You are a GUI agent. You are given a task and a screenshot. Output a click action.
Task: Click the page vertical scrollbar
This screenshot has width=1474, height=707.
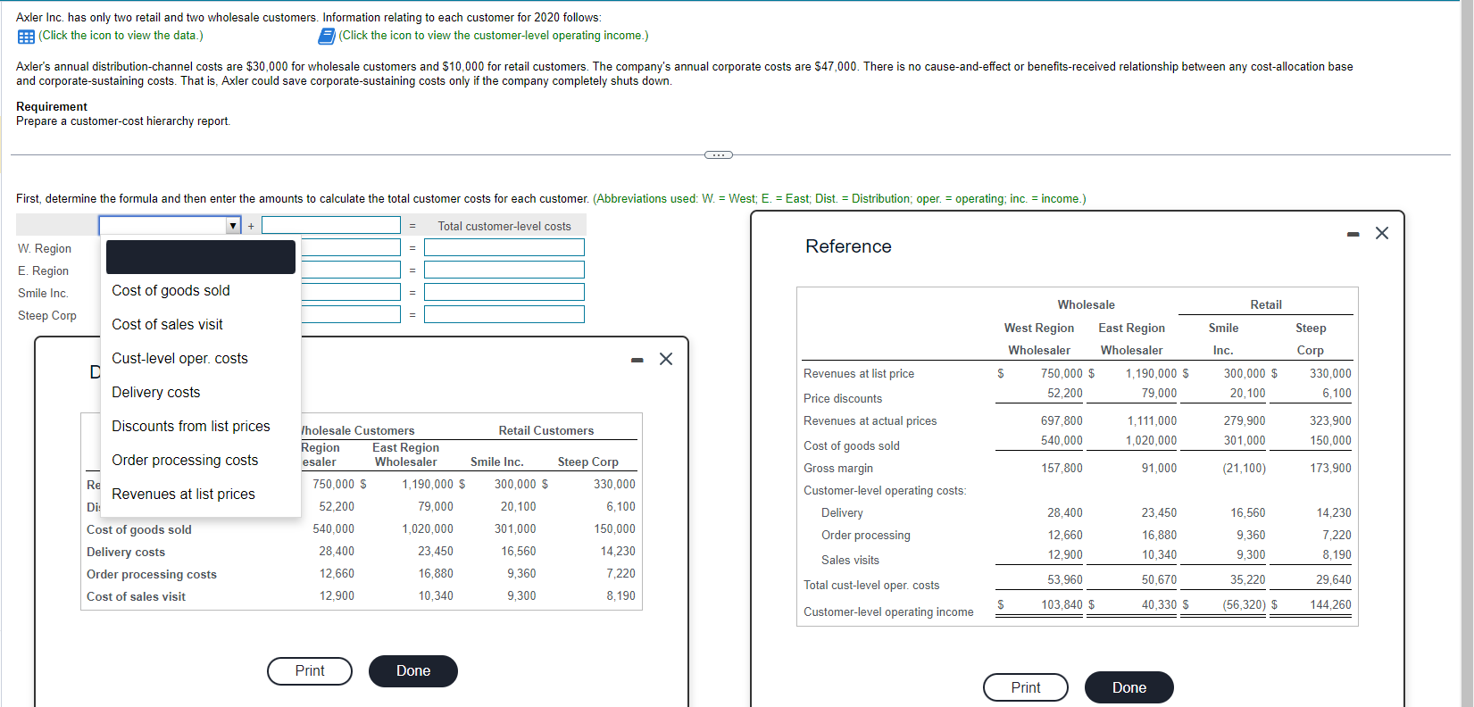click(1466, 353)
